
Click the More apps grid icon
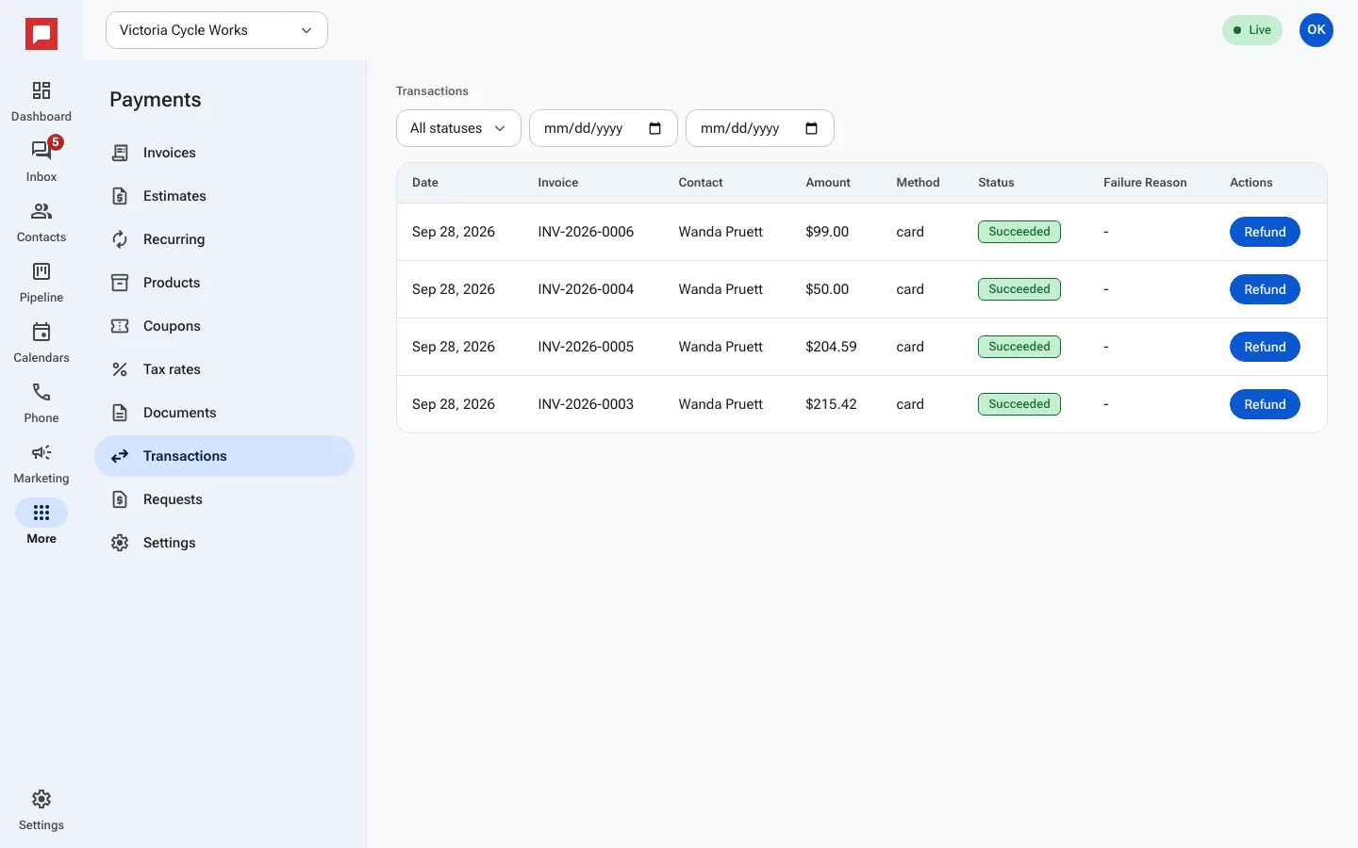coord(41,513)
